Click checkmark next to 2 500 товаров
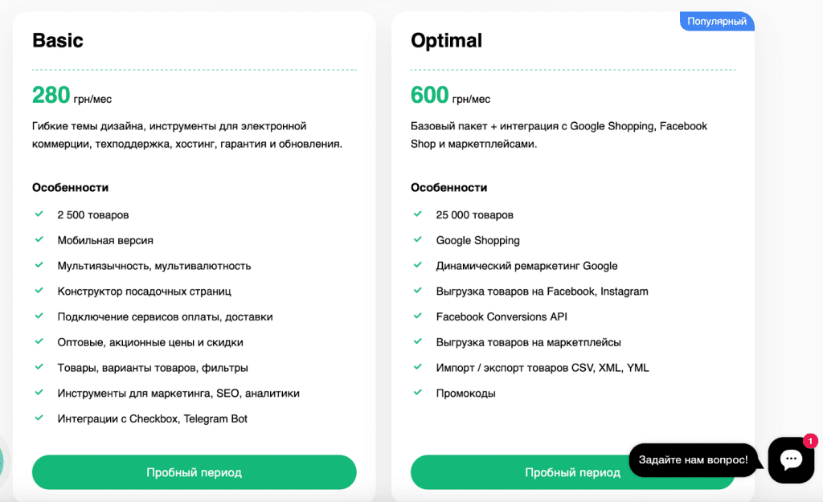 pos(39,214)
